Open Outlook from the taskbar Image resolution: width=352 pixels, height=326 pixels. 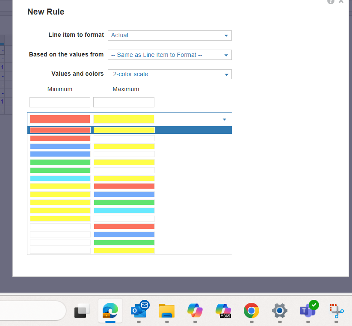(139, 310)
